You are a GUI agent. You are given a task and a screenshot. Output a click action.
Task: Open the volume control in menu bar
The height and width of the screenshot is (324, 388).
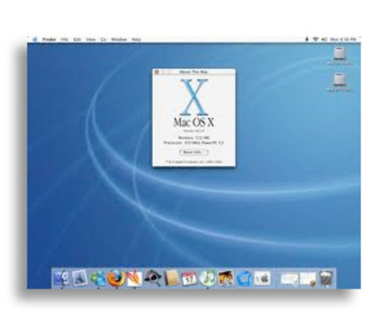click(x=324, y=39)
